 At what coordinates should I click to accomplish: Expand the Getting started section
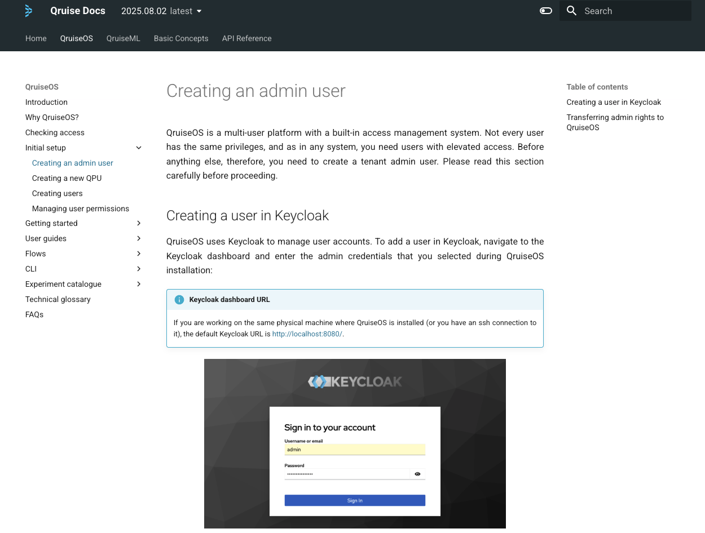[139, 223]
